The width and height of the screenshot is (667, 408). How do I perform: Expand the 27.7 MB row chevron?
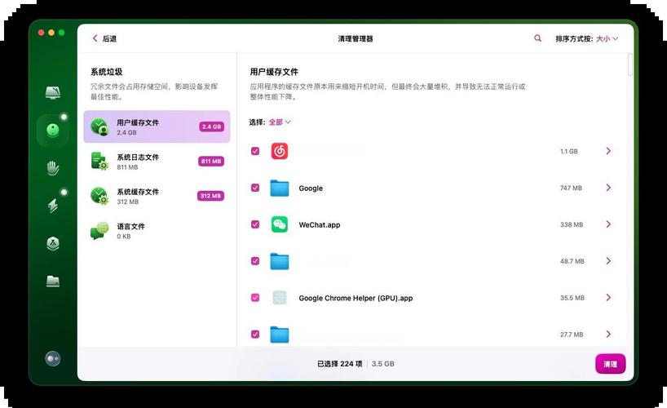tap(608, 334)
